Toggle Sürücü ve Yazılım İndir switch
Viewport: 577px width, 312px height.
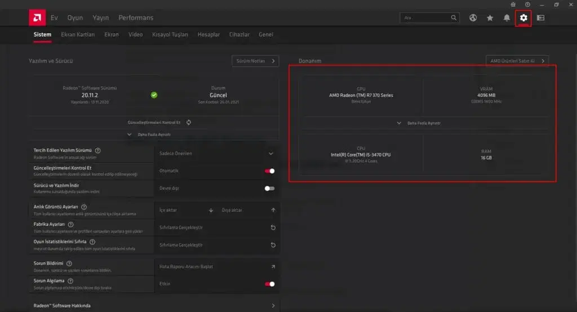coord(269,188)
